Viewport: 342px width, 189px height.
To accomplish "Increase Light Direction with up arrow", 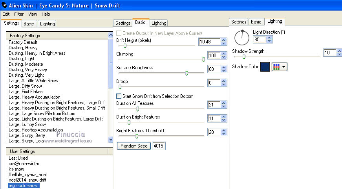I will click(x=269, y=38).
